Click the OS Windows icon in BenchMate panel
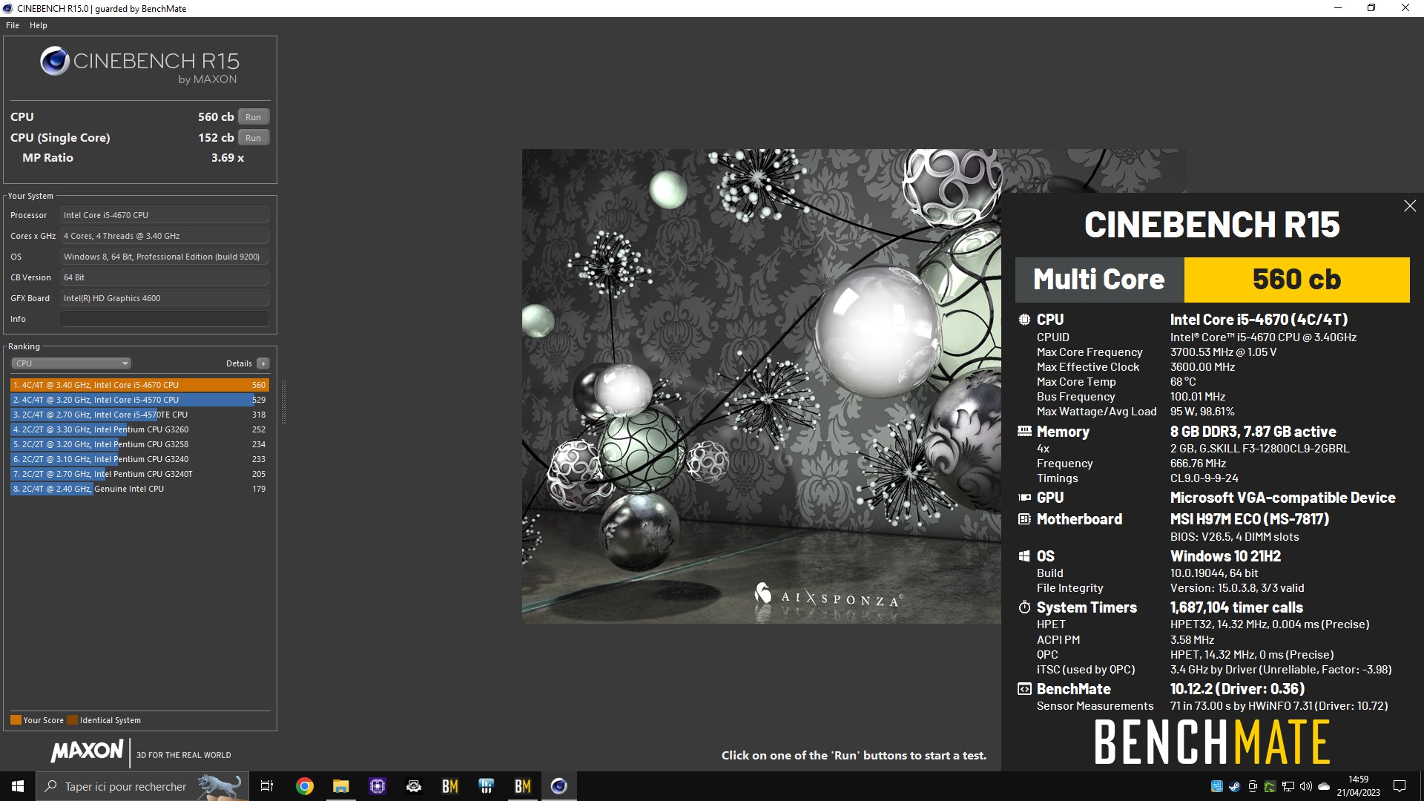The height and width of the screenshot is (801, 1424). coord(1024,556)
